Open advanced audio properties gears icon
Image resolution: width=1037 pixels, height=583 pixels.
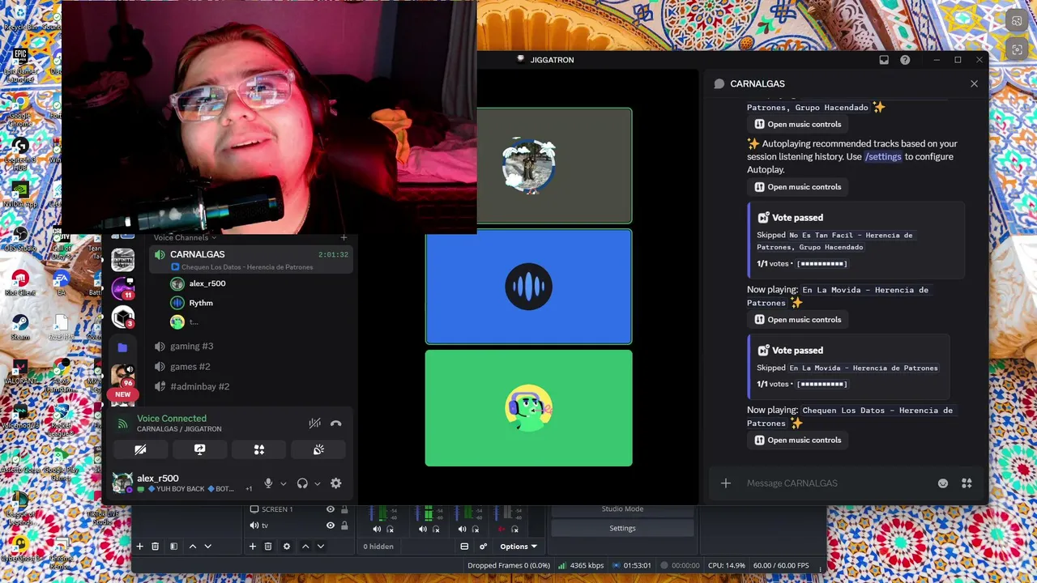pyautogui.click(x=483, y=547)
